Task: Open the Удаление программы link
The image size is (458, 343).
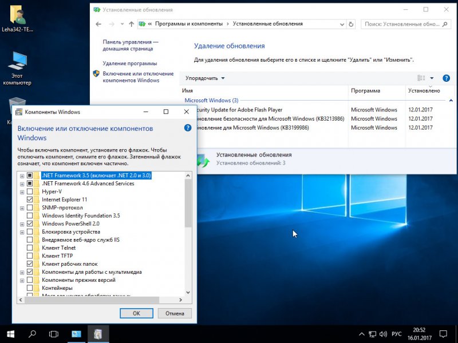Action: click(x=130, y=63)
